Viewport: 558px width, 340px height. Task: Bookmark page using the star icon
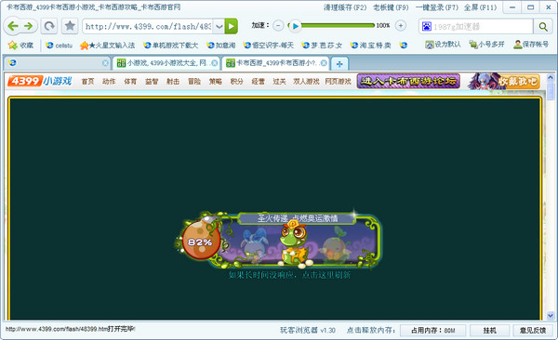coord(70,26)
